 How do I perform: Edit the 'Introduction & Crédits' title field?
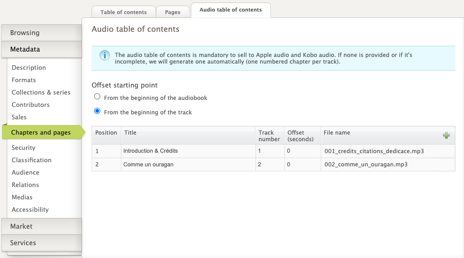[188, 151]
